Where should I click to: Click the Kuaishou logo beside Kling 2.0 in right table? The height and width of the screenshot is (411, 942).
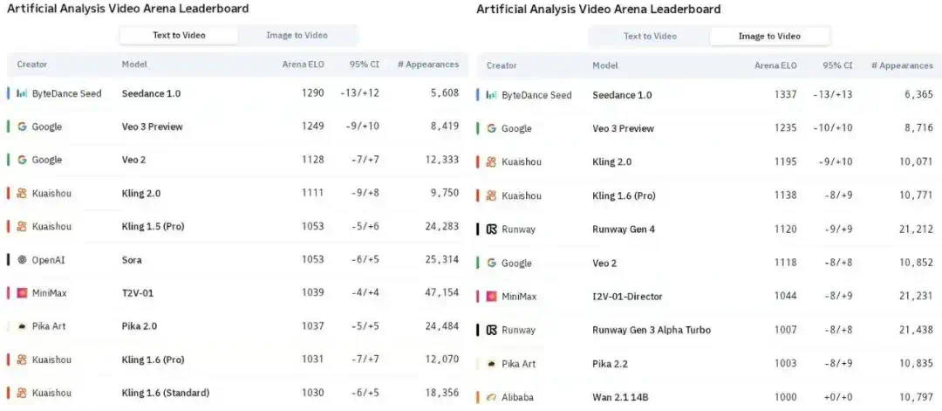pyautogui.click(x=491, y=161)
